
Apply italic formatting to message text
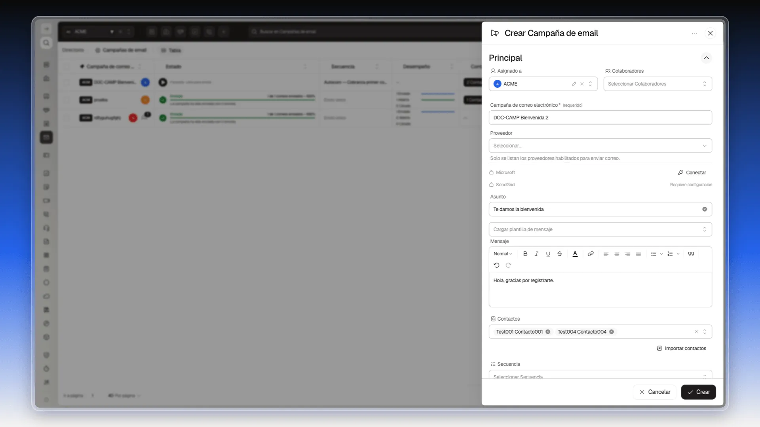click(537, 254)
